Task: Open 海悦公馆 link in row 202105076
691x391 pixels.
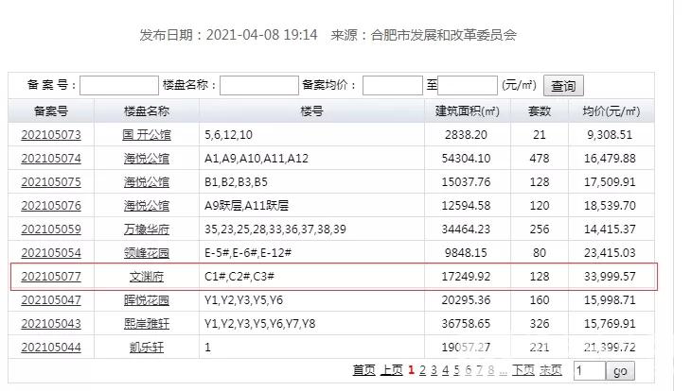Action: [x=147, y=205]
